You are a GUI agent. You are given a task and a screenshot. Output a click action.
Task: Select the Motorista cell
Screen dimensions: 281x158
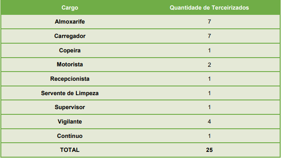click(70, 65)
